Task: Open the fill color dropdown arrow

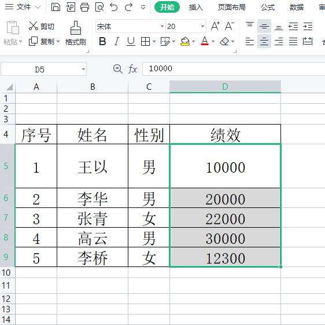Action: [x=193, y=42]
